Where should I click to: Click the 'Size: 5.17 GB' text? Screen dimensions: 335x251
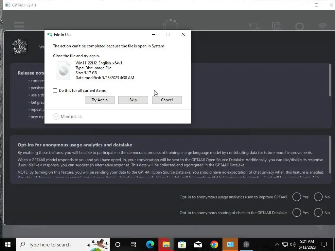[86, 73]
